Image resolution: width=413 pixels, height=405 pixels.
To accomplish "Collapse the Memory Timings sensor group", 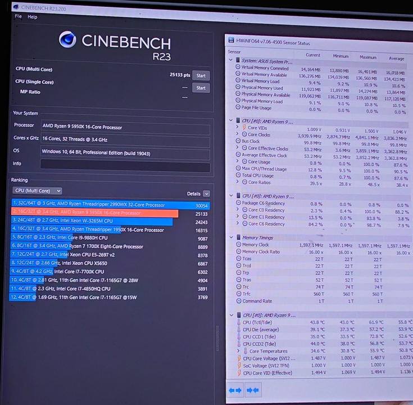I will coord(232,237).
